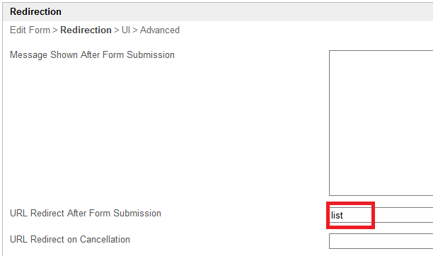
Task: Click the Redirection panel header title
Action: (35, 11)
